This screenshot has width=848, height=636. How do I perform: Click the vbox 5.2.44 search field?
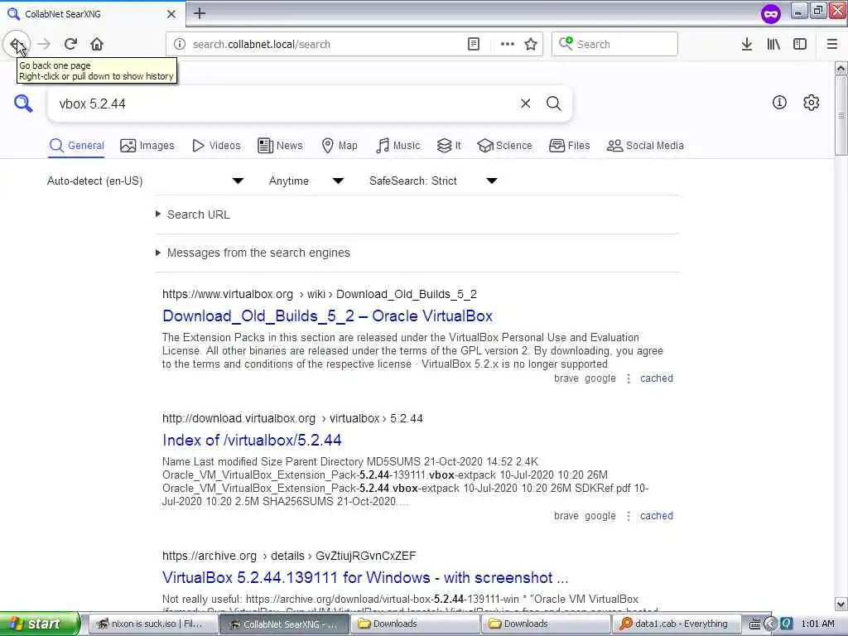click(282, 104)
